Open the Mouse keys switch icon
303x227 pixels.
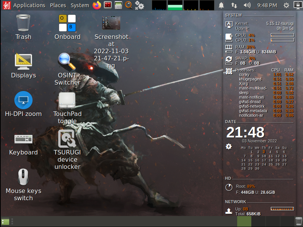point(23,177)
